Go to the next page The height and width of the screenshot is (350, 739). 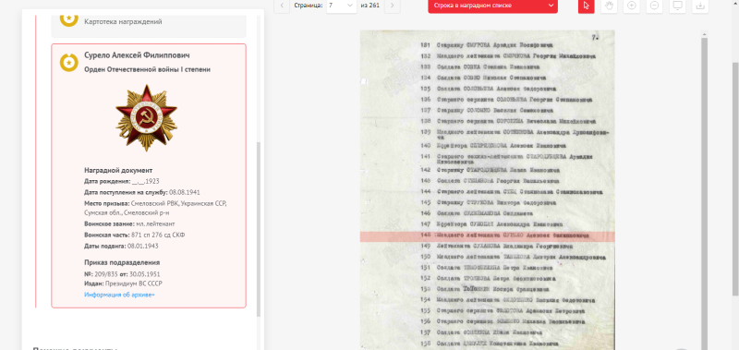pyautogui.click(x=392, y=6)
